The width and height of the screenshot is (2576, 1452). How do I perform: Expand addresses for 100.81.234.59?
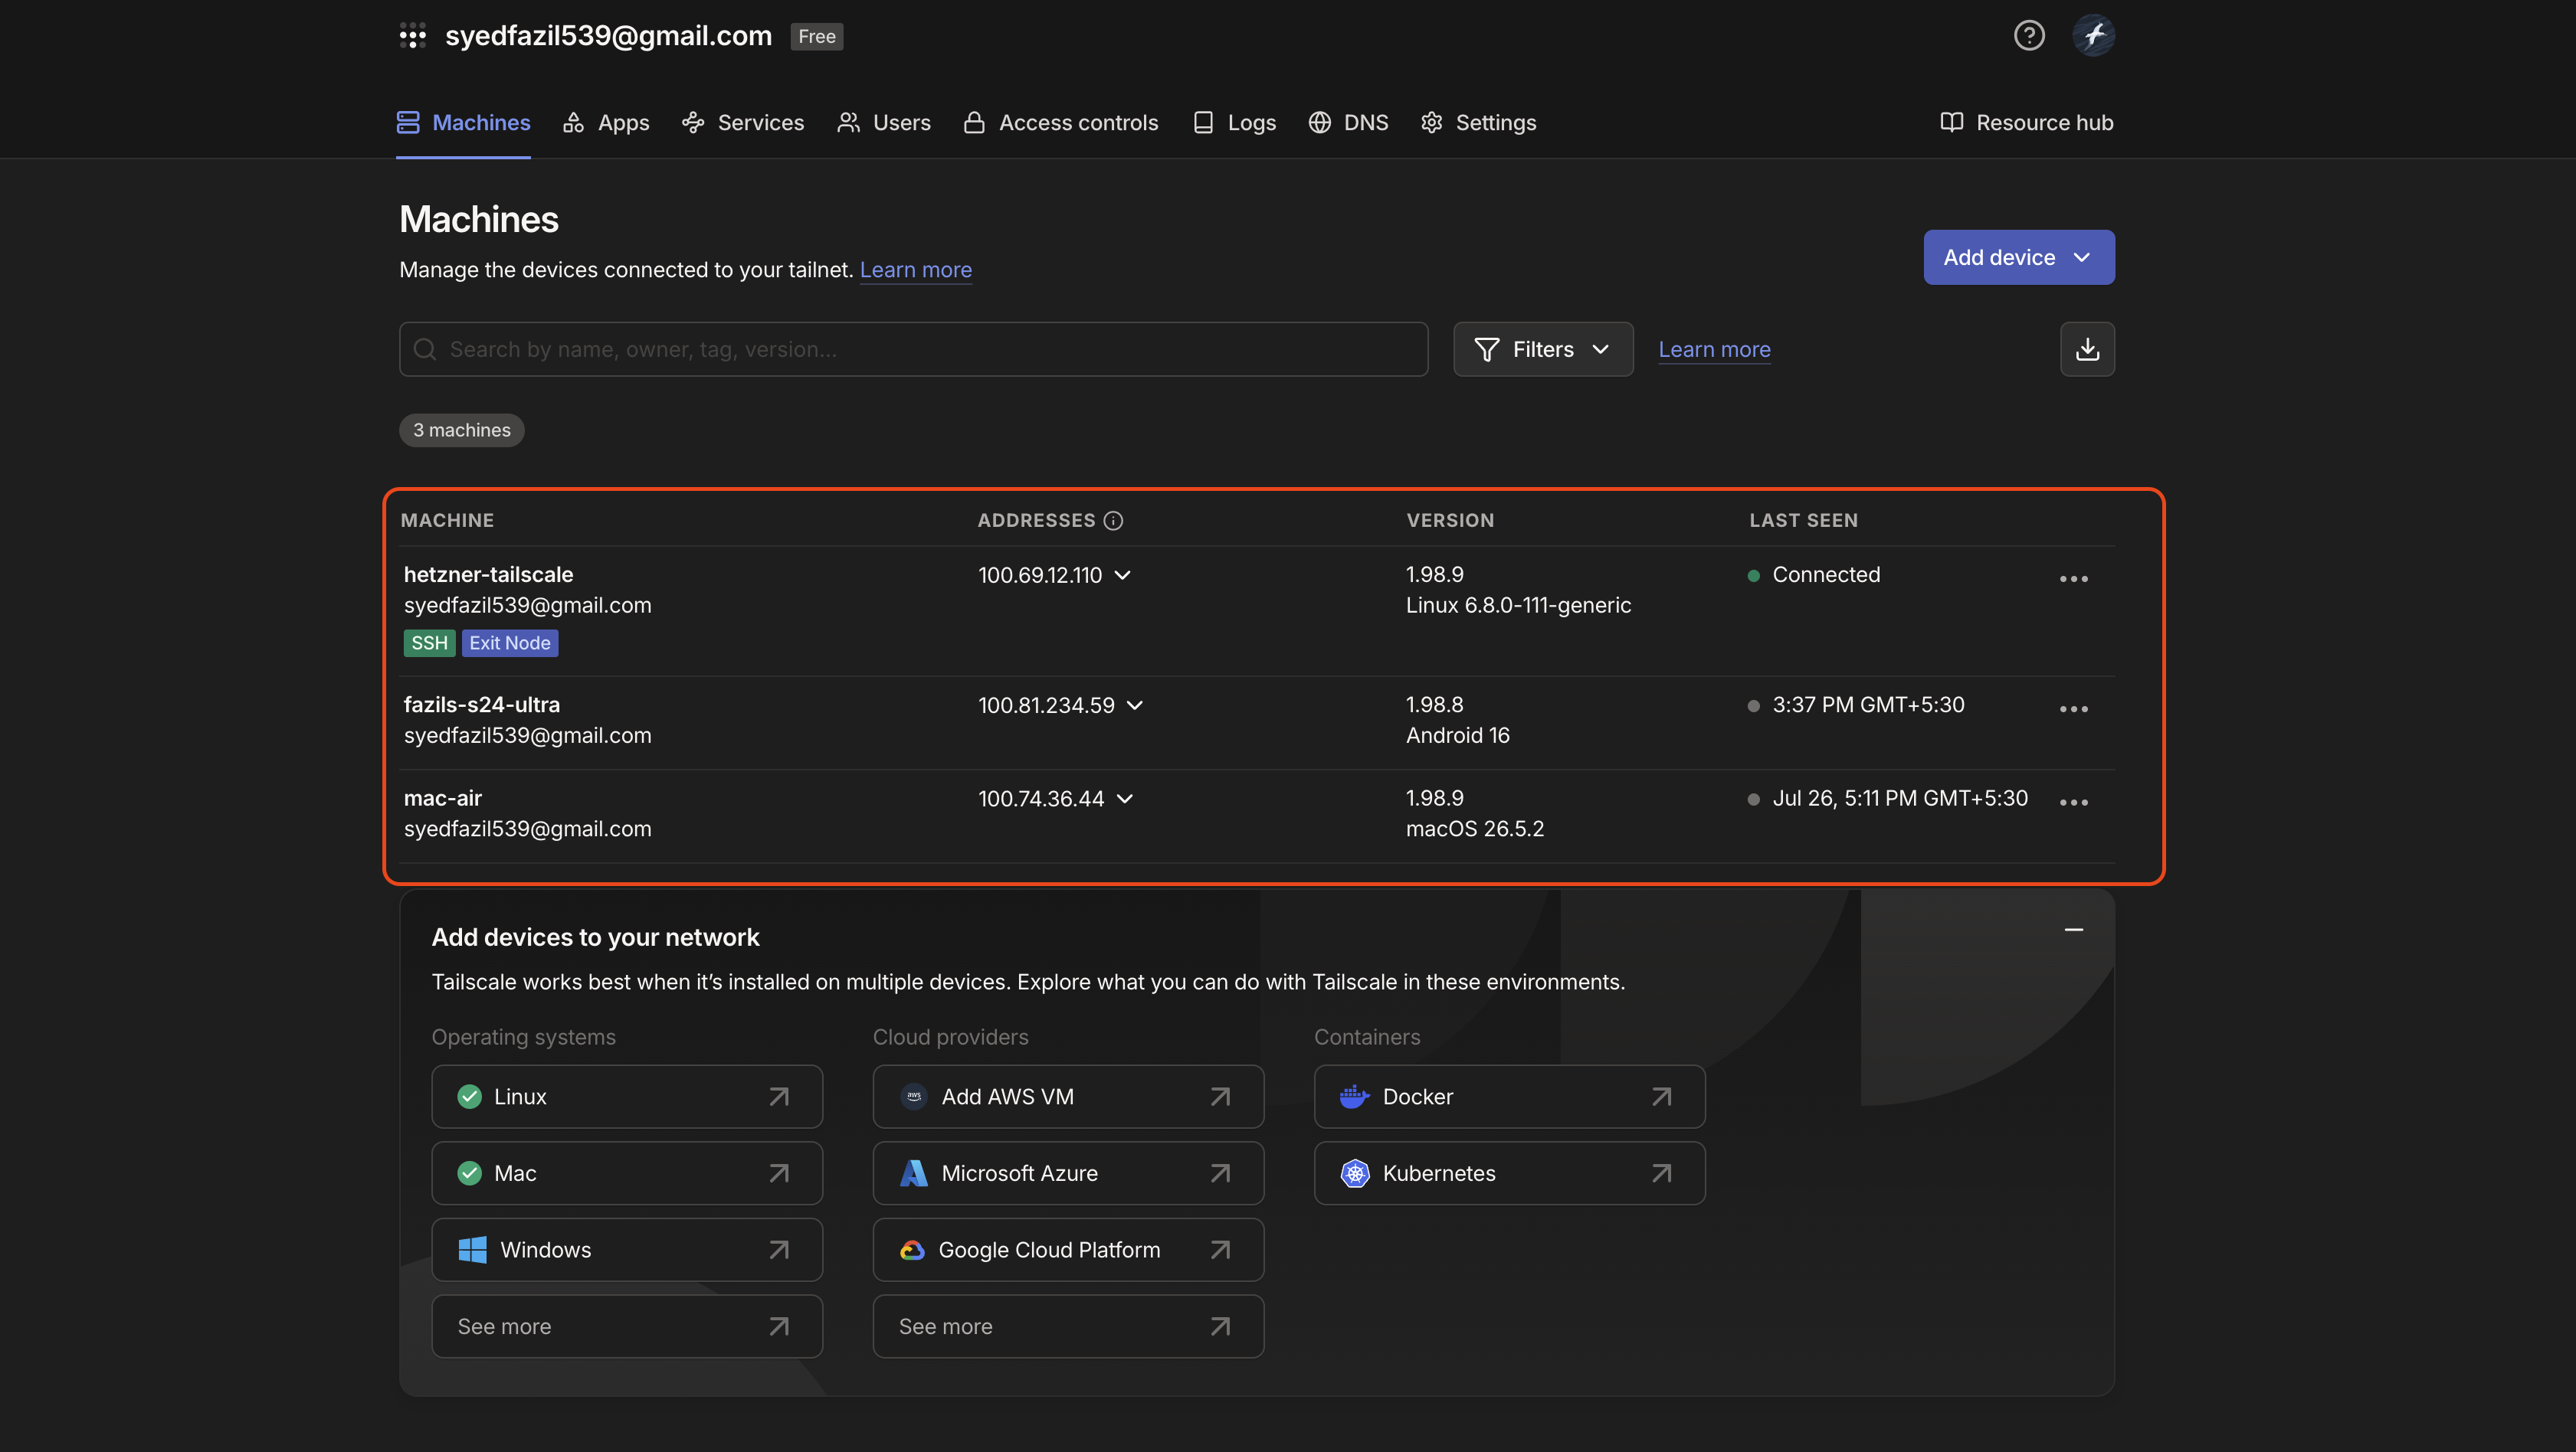coord(1134,705)
